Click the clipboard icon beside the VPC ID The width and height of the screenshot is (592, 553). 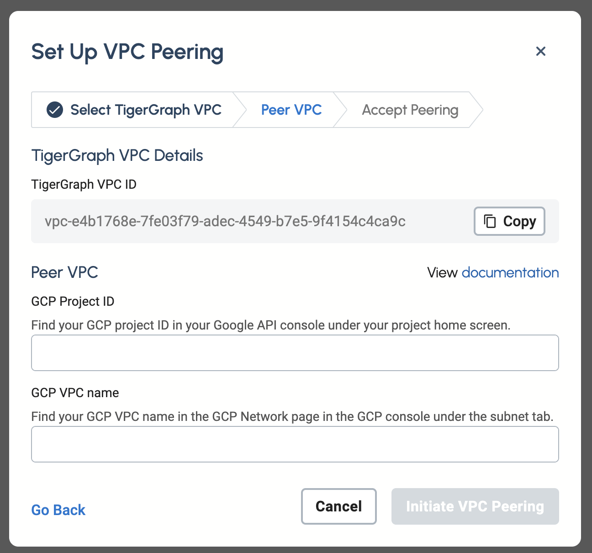(490, 221)
